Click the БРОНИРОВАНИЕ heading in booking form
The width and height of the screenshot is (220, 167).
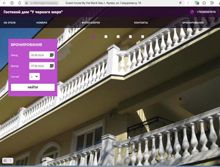pyautogui.click(x=27, y=45)
